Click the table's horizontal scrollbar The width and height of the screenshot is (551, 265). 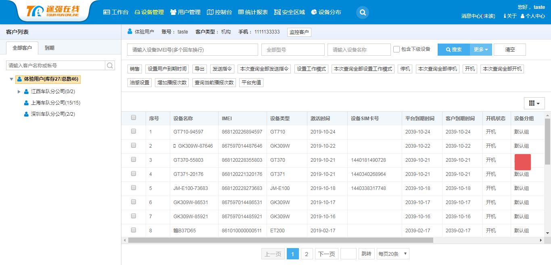click(281, 240)
